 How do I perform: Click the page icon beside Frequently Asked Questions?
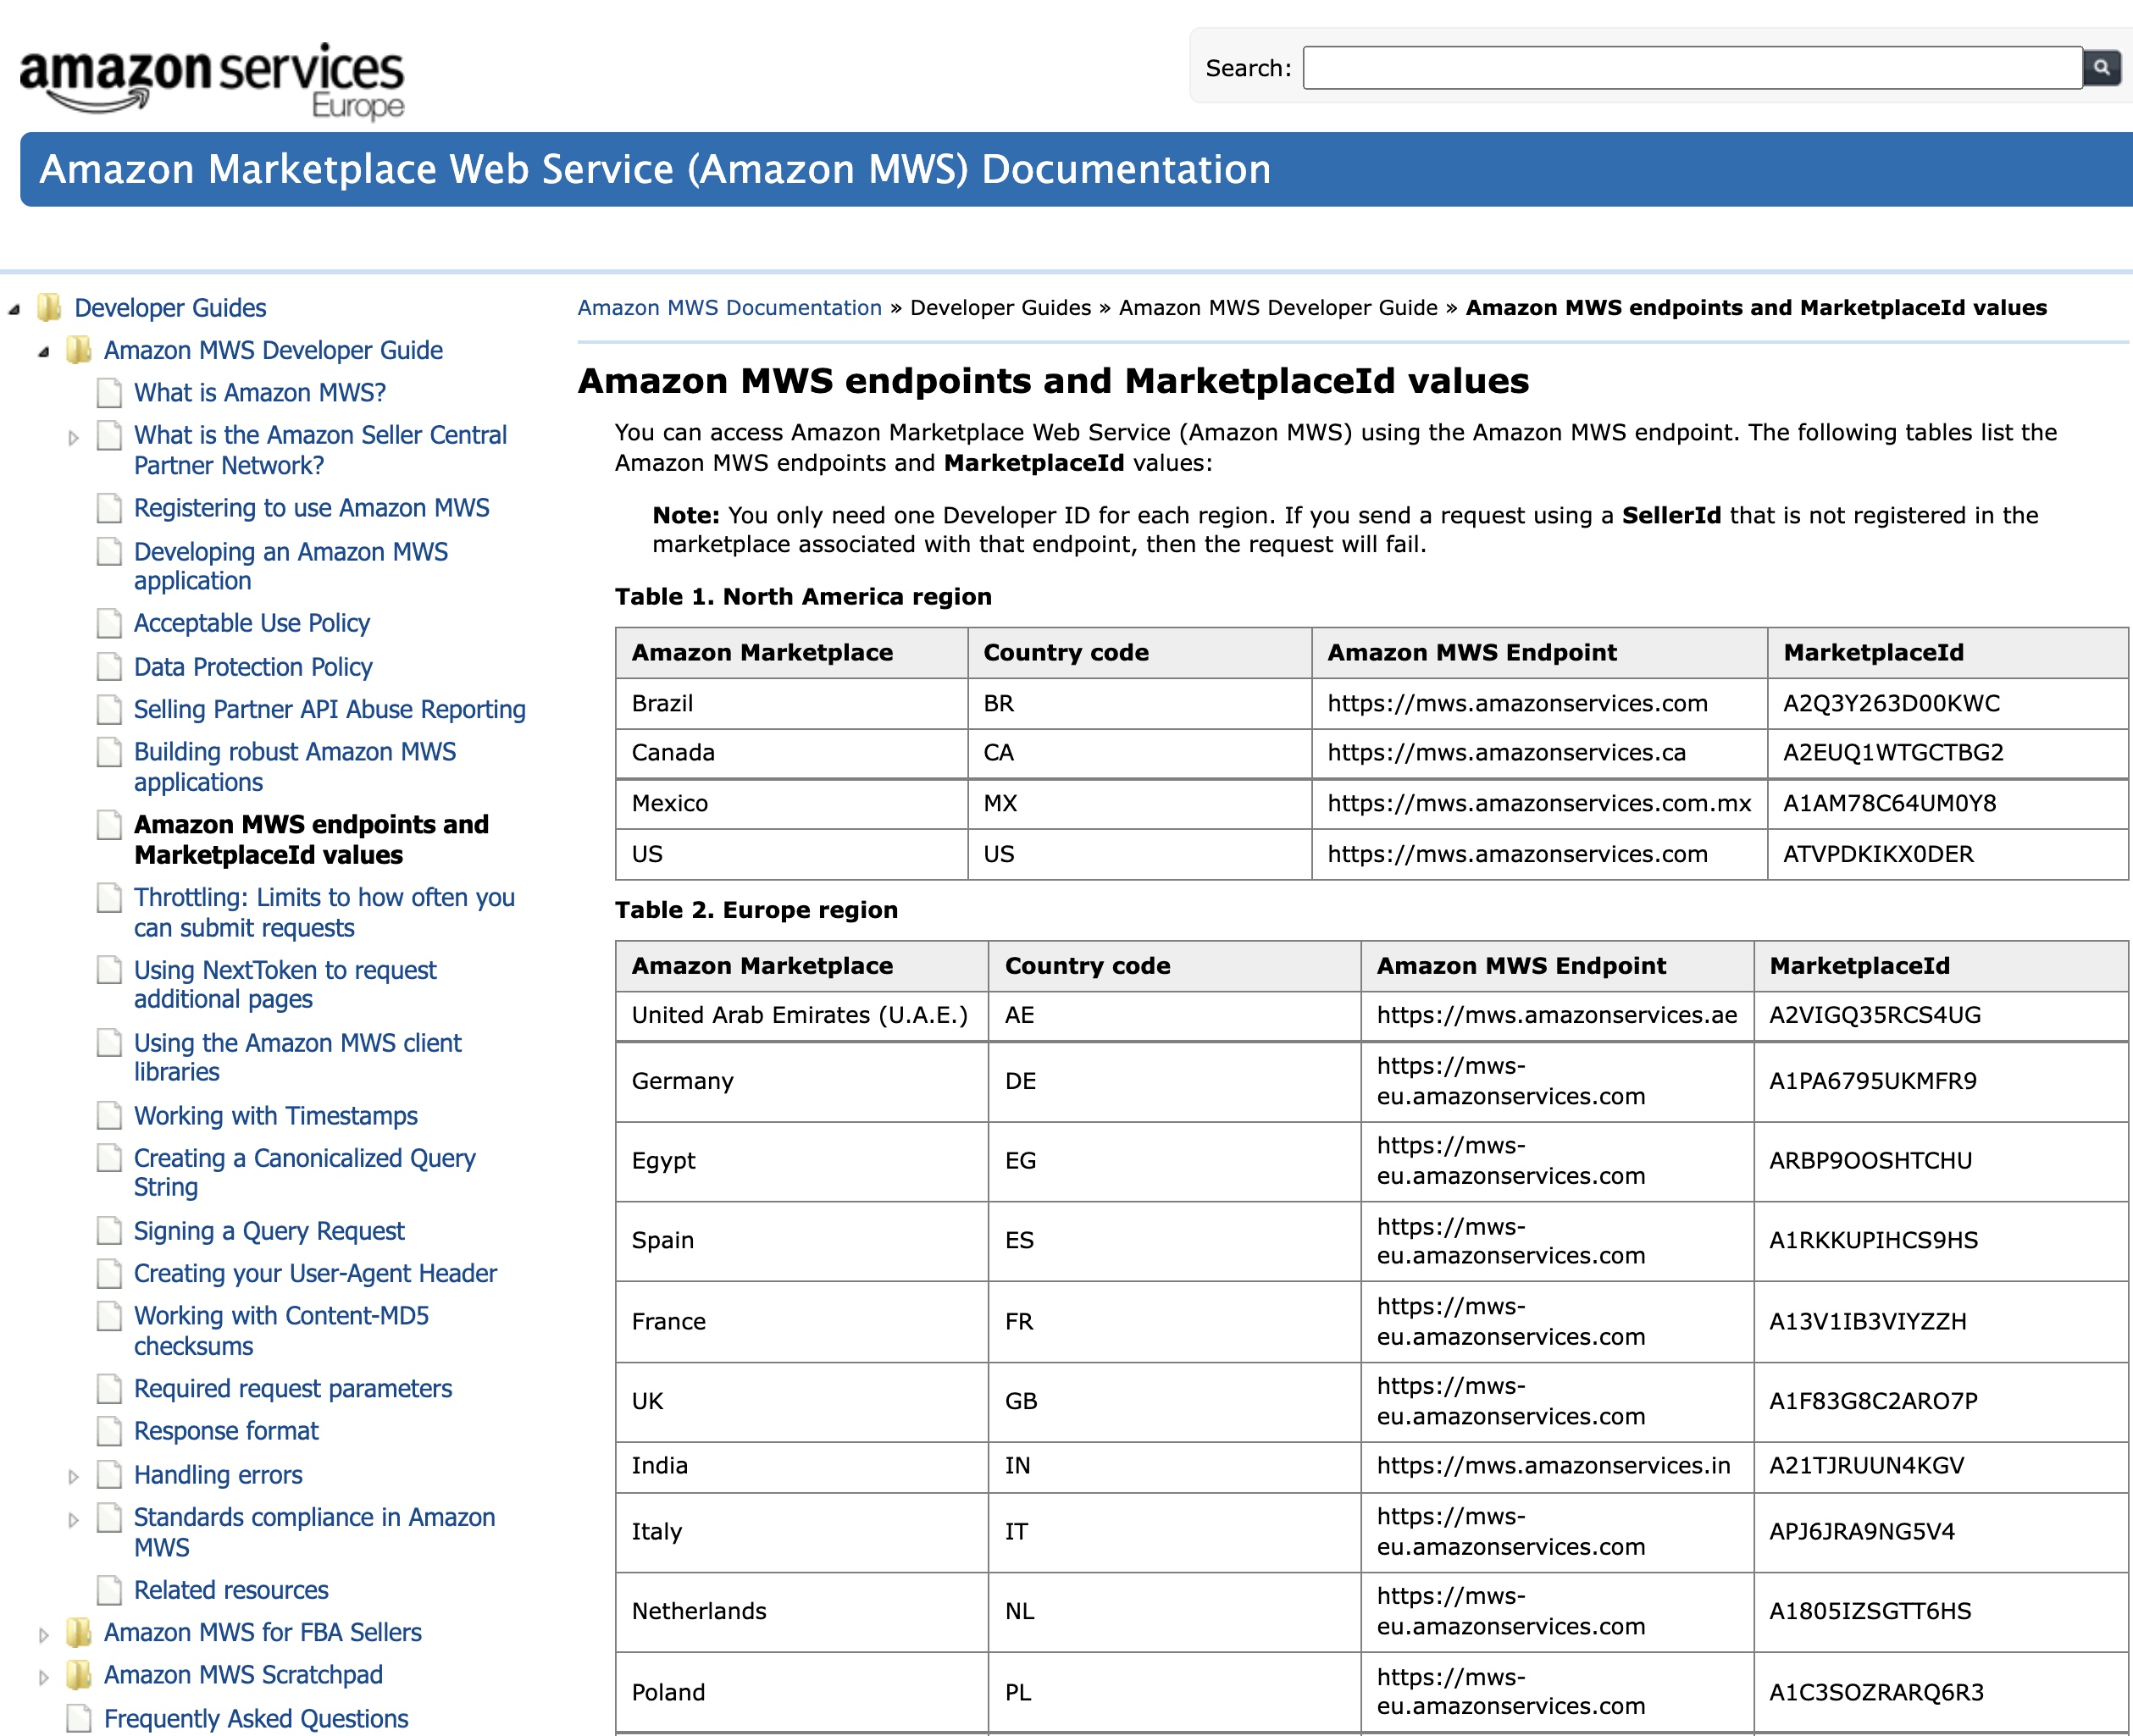(79, 1718)
